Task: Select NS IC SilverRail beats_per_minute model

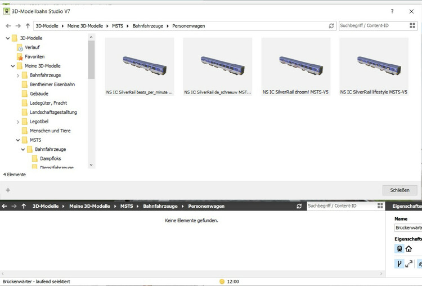Action: 140,66
